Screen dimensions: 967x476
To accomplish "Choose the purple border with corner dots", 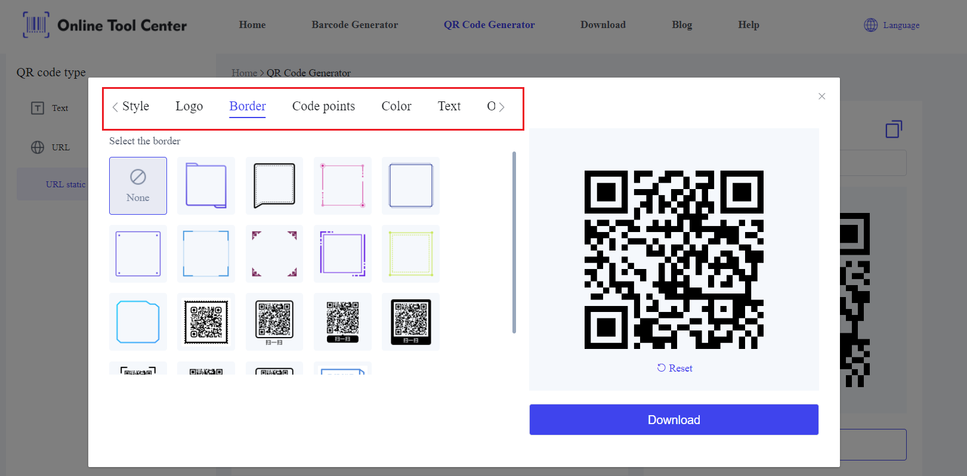I will [x=138, y=254].
